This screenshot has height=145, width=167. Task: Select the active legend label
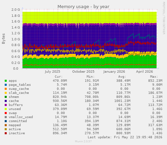(x=15, y=129)
